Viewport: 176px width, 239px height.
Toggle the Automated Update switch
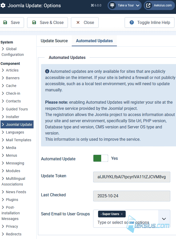(x=101, y=158)
